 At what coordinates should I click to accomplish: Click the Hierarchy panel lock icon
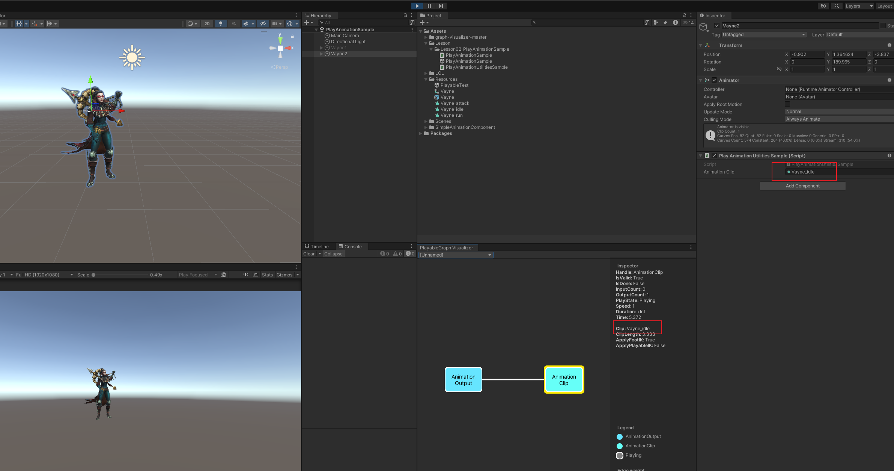pyautogui.click(x=405, y=15)
